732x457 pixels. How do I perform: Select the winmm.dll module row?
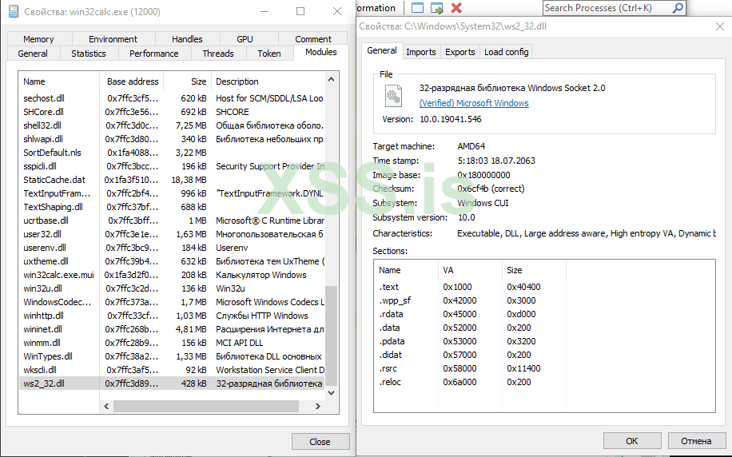(x=173, y=342)
